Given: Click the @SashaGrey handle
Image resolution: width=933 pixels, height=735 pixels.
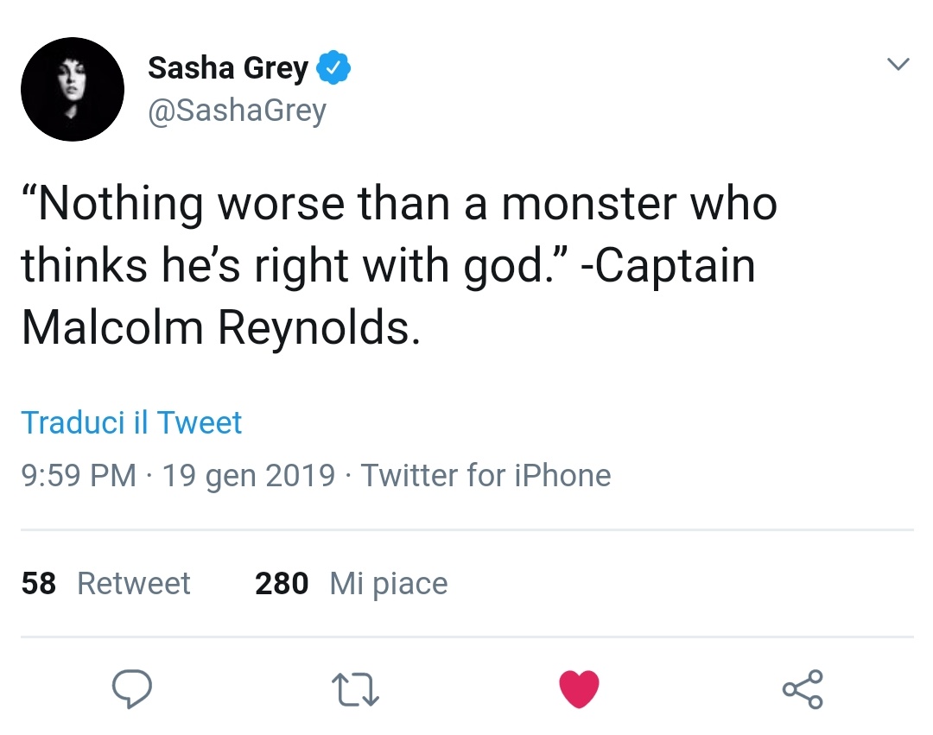Looking at the screenshot, I should (237, 111).
